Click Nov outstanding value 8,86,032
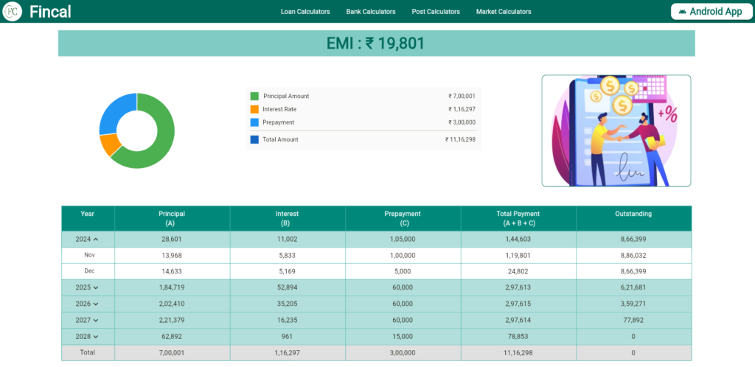The width and height of the screenshot is (755, 367). pyautogui.click(x=633, y=256)
